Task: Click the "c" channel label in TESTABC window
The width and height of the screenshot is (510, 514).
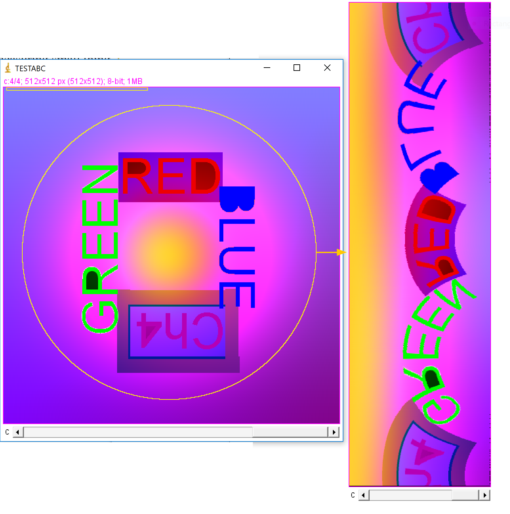Action: coord(7,432)
